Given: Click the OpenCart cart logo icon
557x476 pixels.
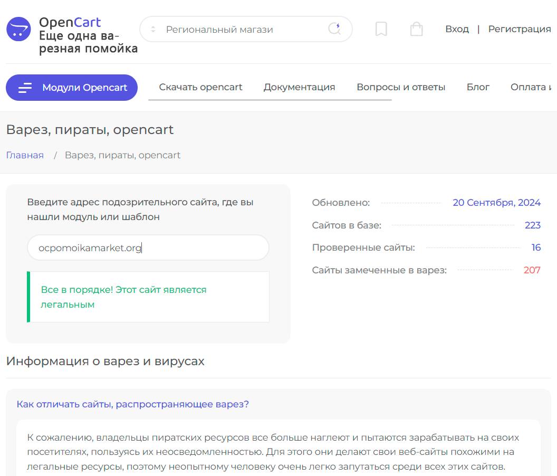Looking at the screenshot, I should click(x=19, y=29).
